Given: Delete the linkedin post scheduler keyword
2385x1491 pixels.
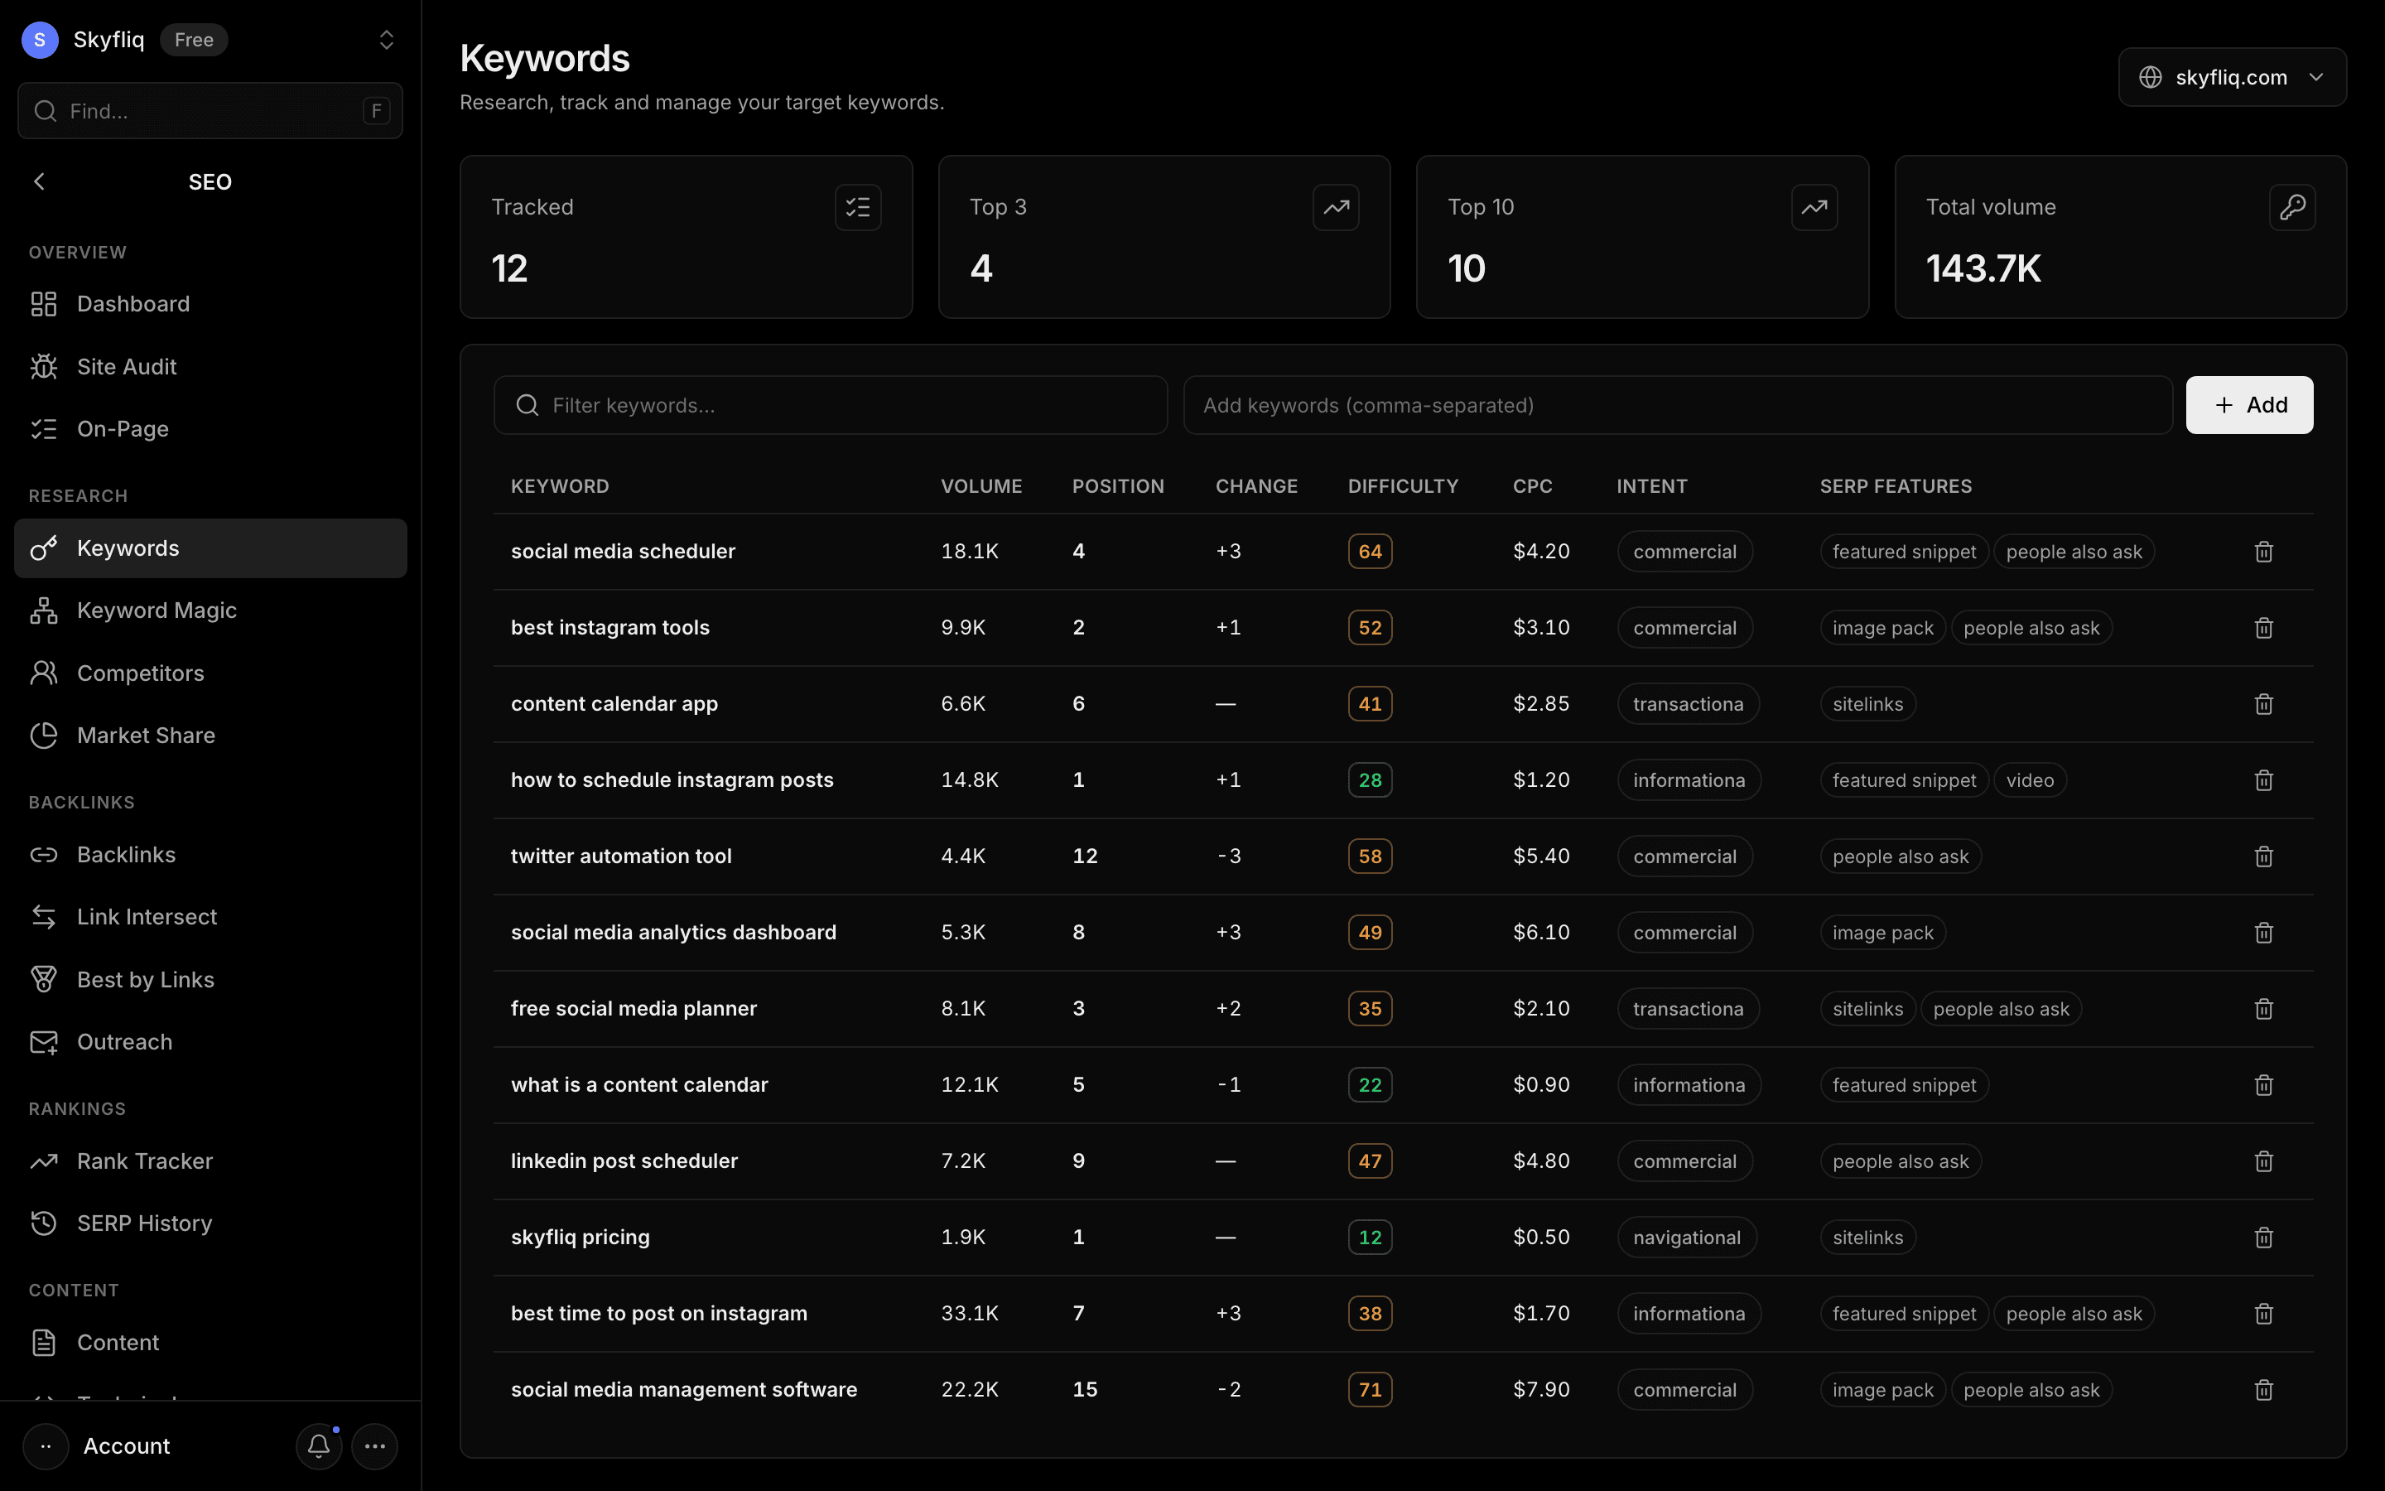Looking at the screenshot, I should (2262, 1160).
